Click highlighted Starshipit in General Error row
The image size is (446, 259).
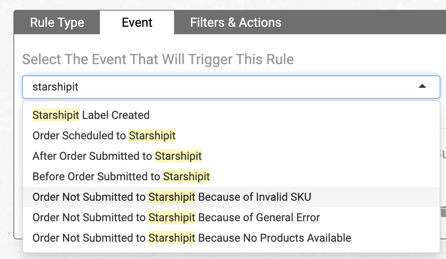(x=172, y=218)
